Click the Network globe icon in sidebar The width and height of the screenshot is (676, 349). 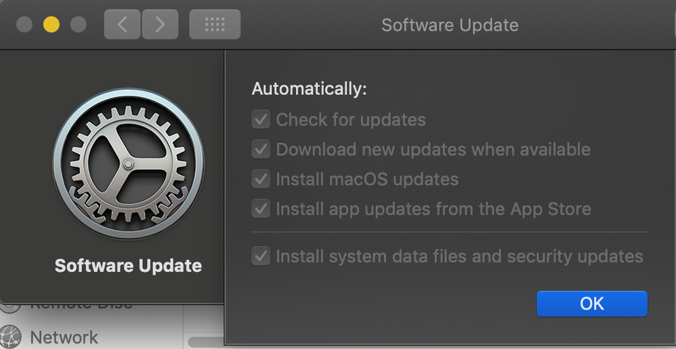(10, 337)
